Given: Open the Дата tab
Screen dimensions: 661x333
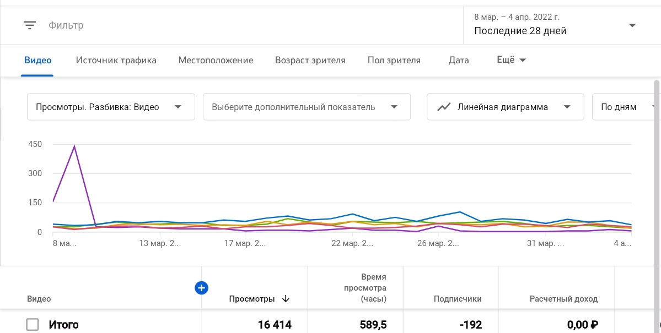Looking at the screenshot, I should coord(459,61).
